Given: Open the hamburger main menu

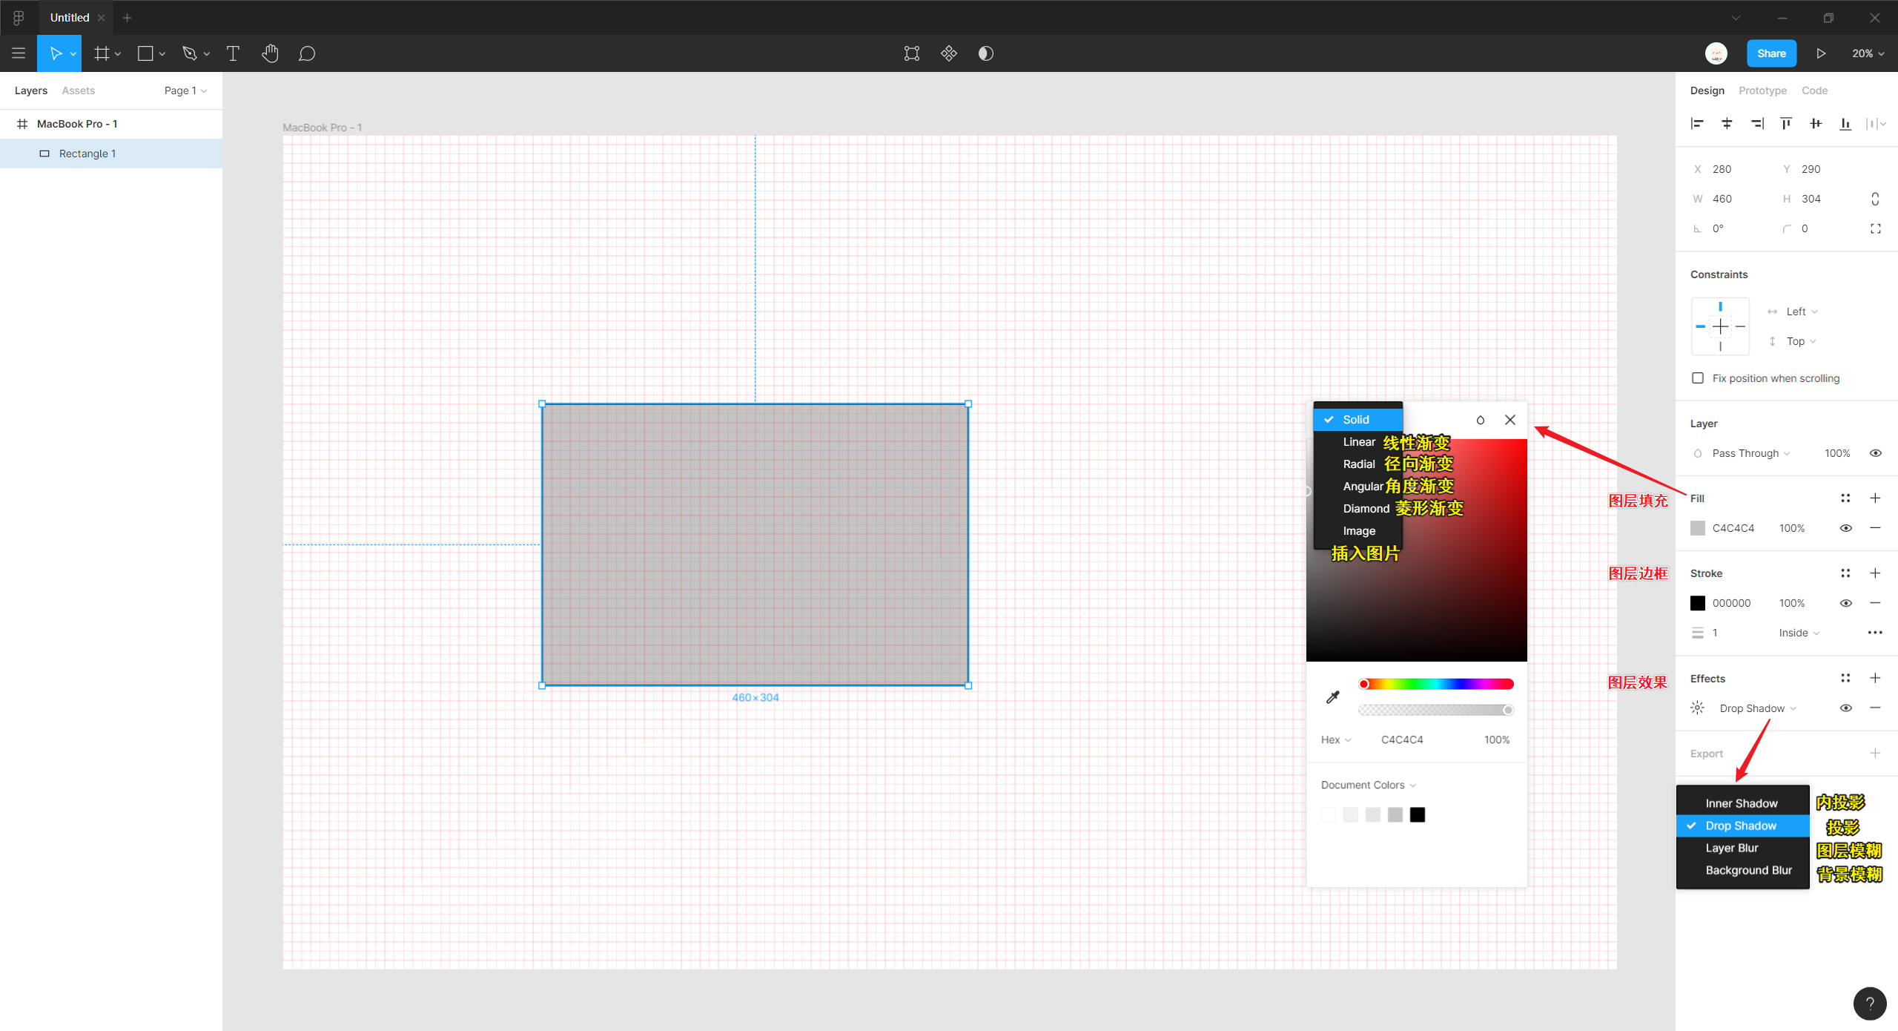Looking at the screenshot, I should click(x=19, y=53).
